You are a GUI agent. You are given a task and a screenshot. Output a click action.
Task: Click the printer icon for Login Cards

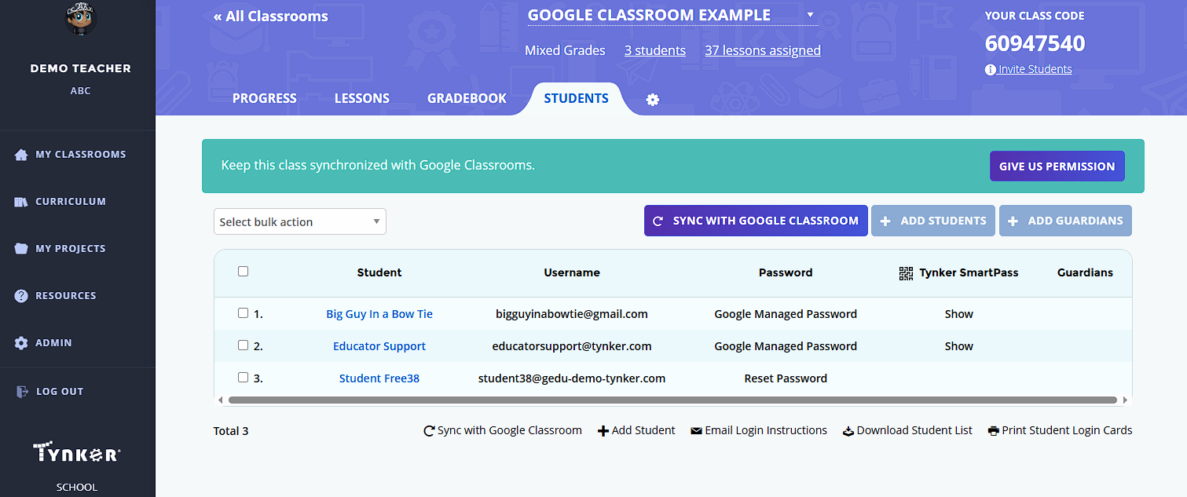(x=994, y=431)
